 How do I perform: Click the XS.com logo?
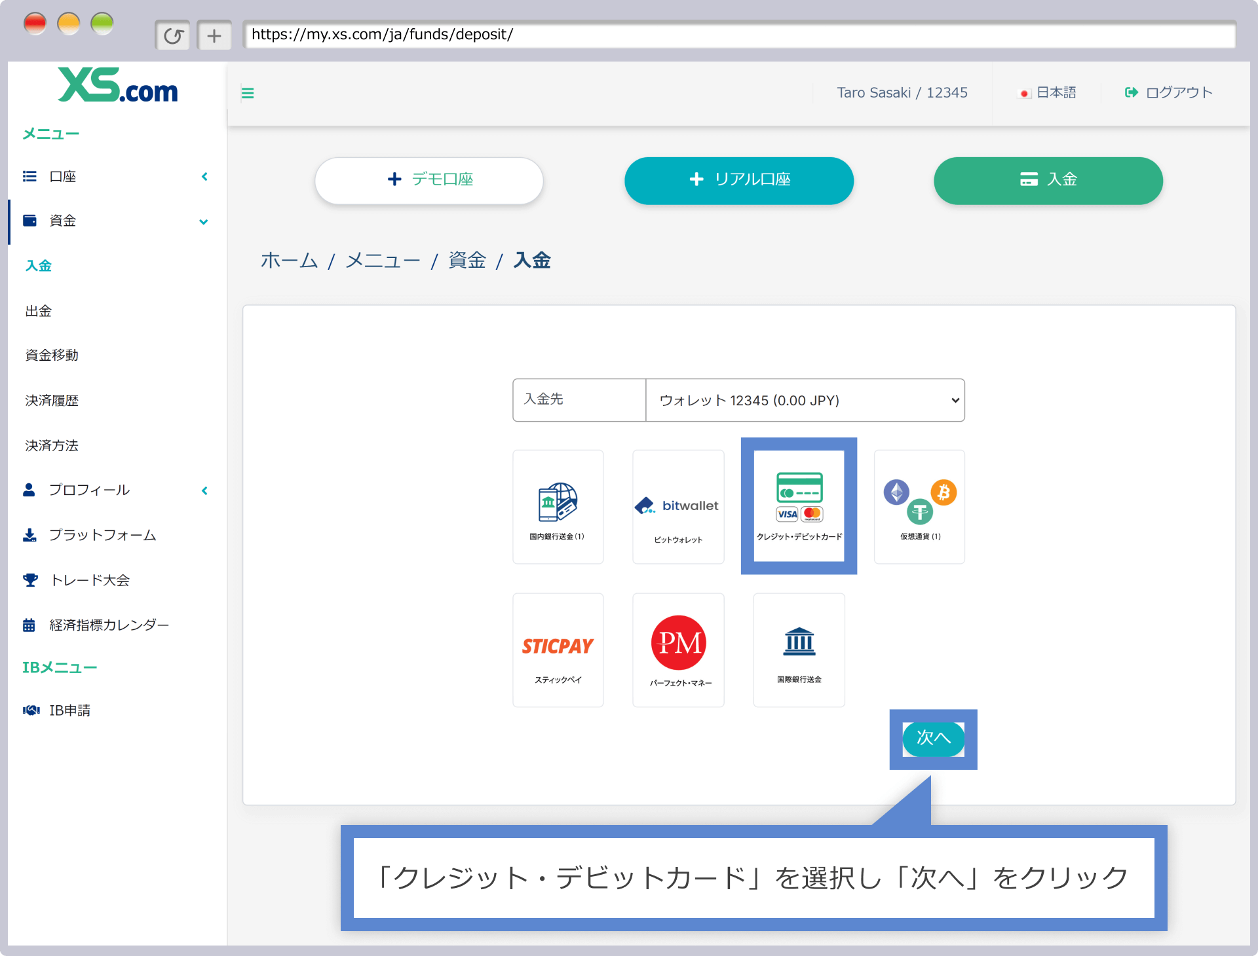click(118, 85)
